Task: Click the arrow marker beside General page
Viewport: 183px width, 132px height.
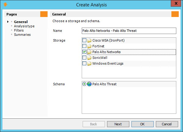Action: (x=8, y=22)
